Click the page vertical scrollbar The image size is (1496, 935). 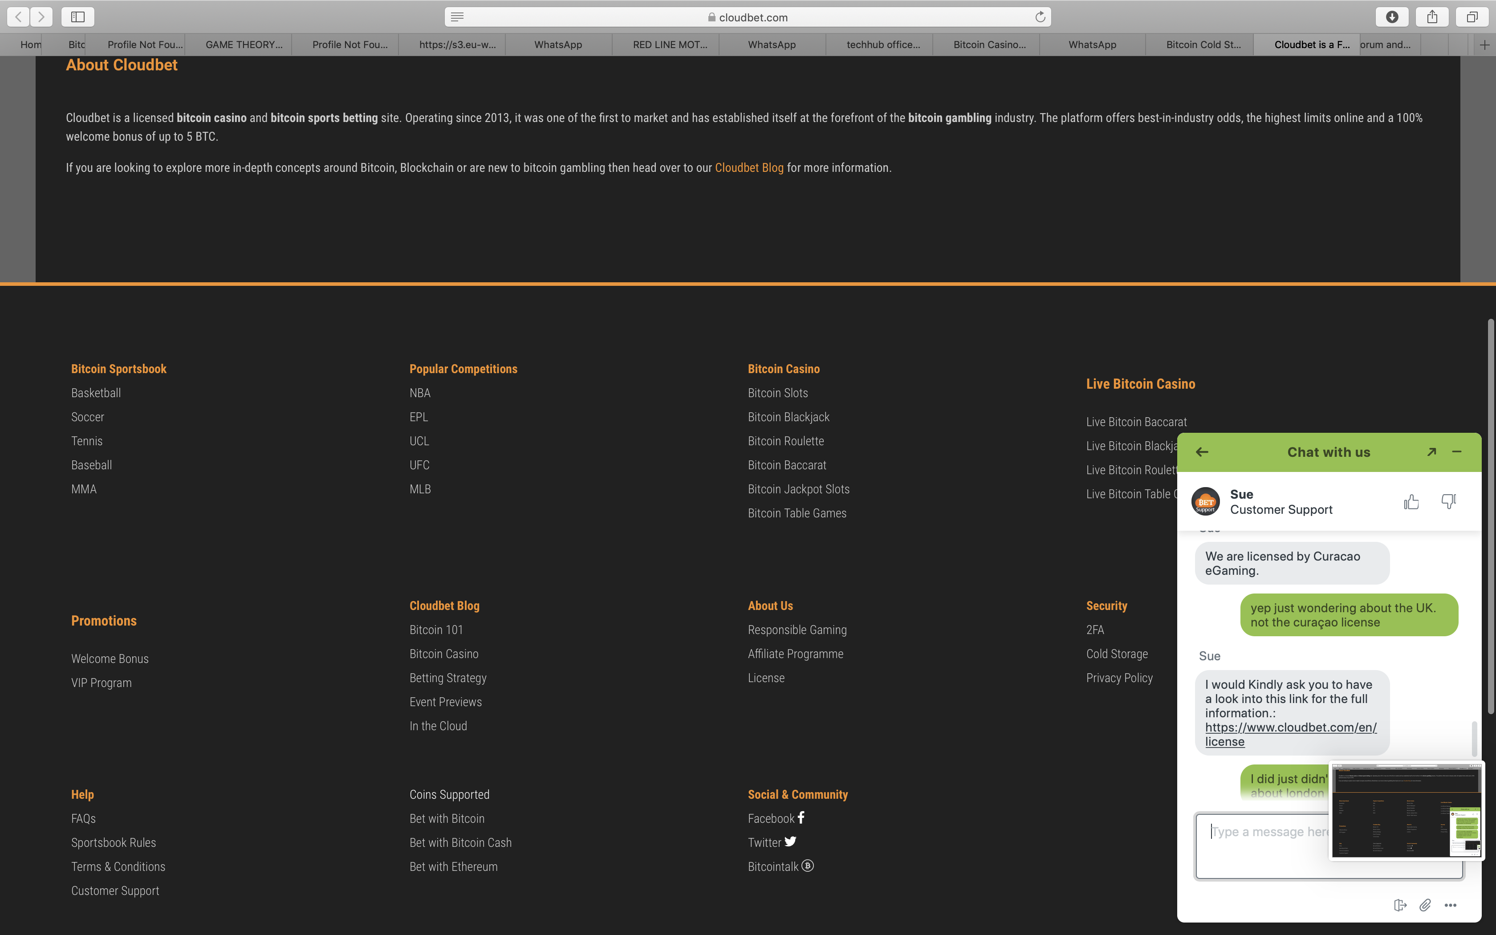click(1491, 516)
